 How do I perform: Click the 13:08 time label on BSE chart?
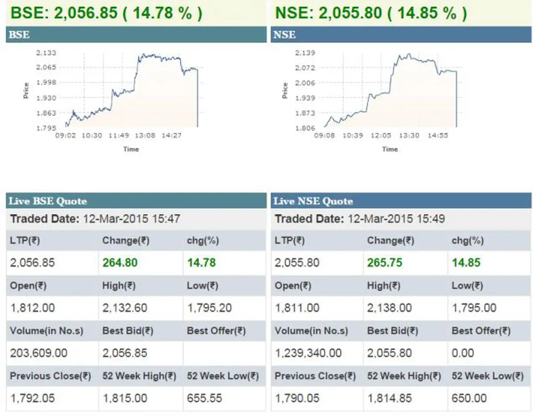pos(146,135)
